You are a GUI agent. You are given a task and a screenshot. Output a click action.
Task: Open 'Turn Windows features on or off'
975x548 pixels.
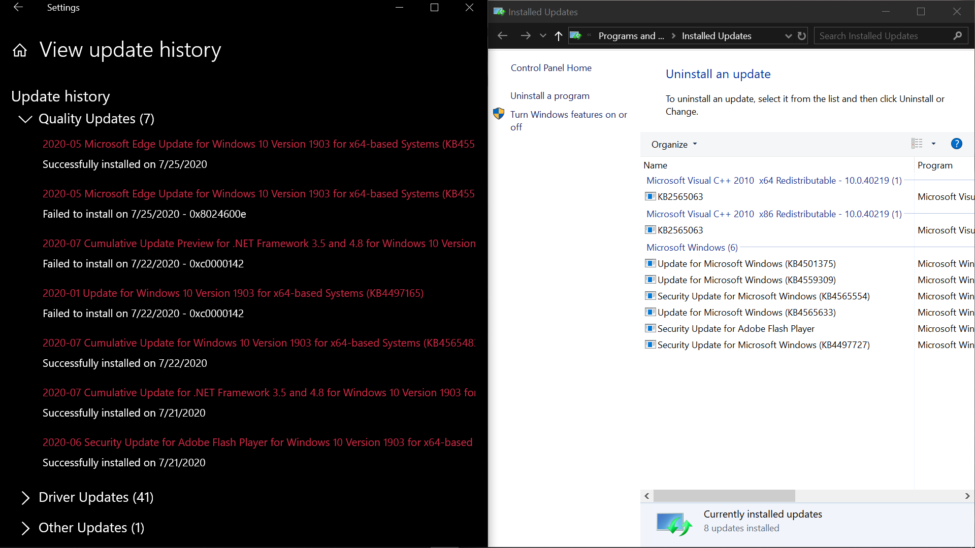[x=569, y=121]
